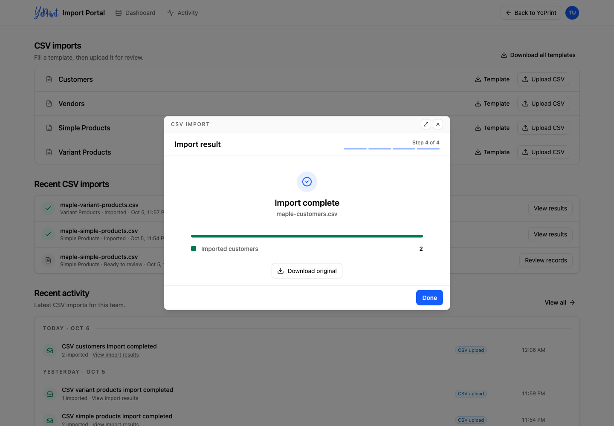Click the green import progress bar
Viewport: 614px width, 426px height.
click(x=307, y=236)
